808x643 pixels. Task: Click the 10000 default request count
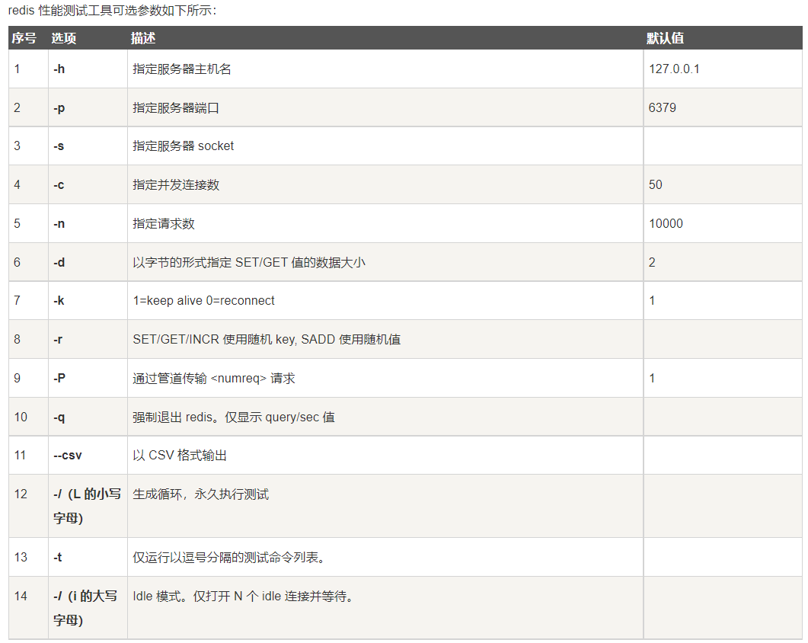666,224
